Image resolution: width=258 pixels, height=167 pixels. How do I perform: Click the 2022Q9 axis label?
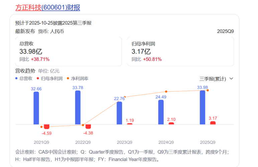click(x=83, y=142)
